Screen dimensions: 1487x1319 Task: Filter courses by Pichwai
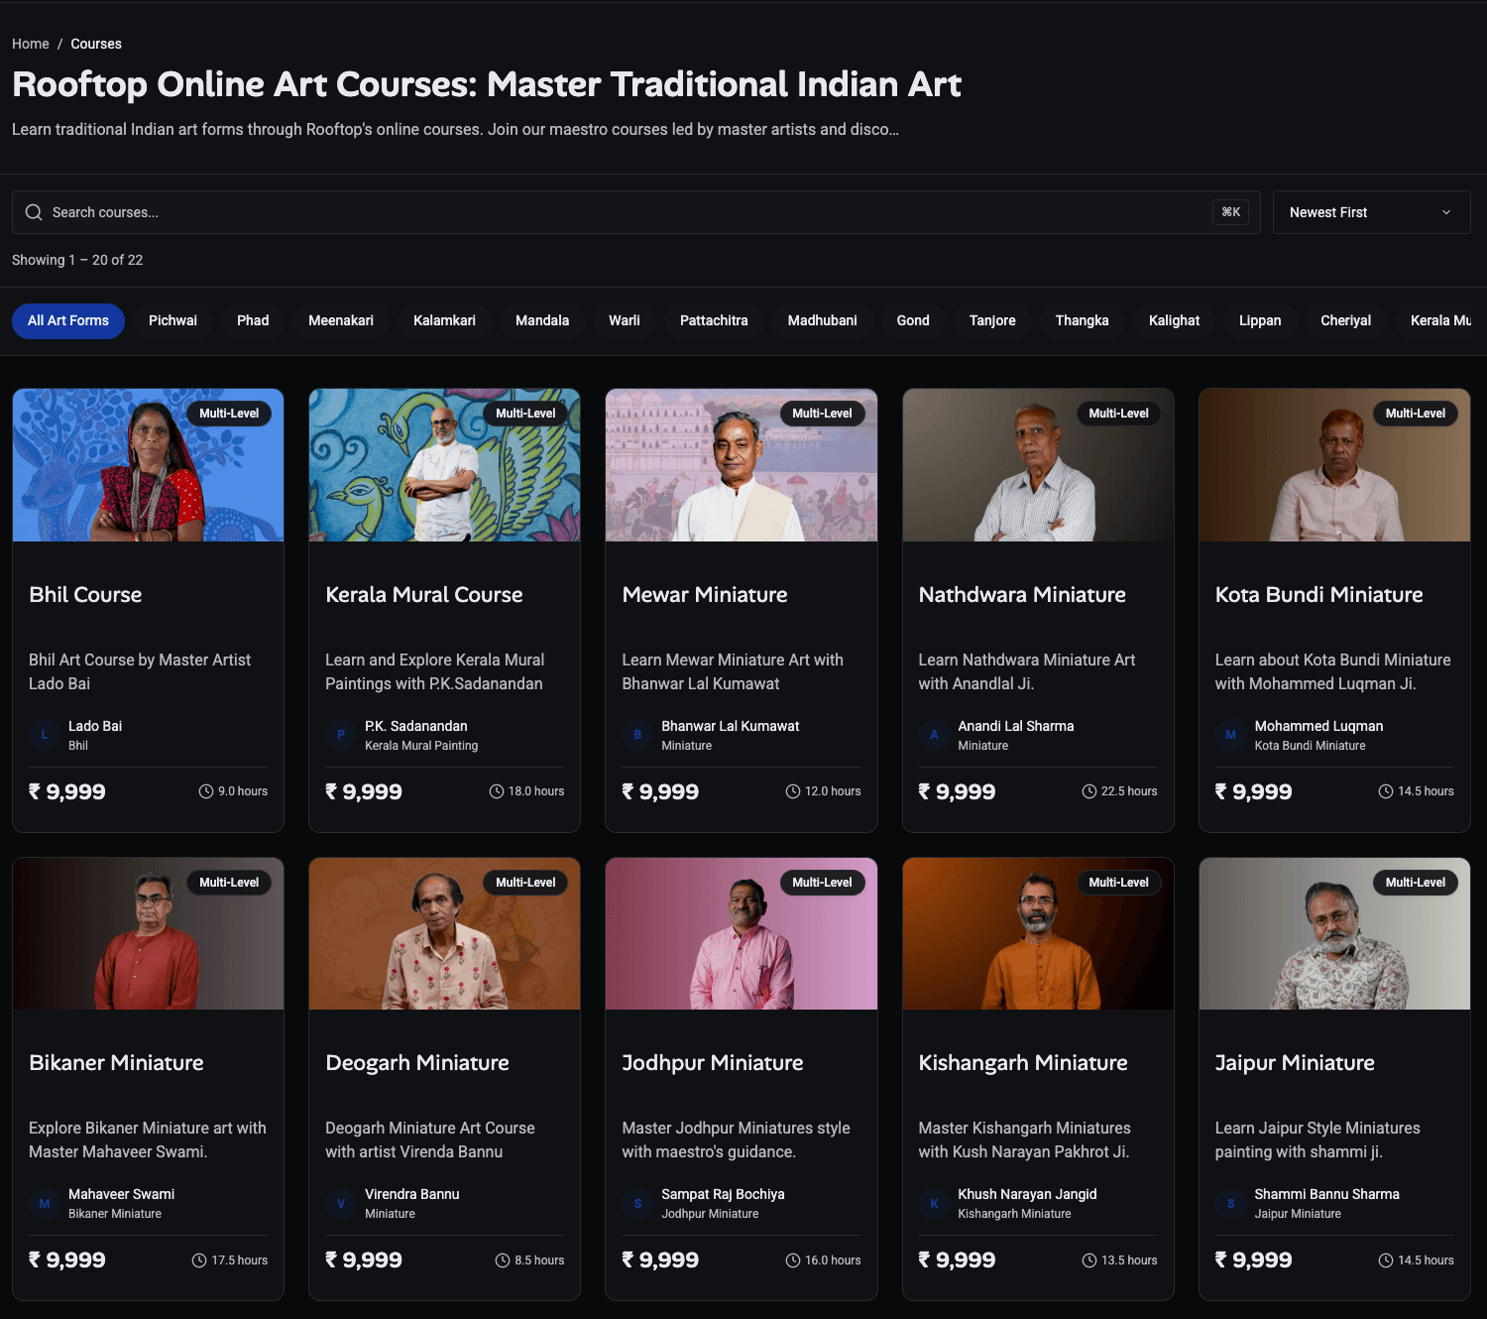tap(172, 321)
